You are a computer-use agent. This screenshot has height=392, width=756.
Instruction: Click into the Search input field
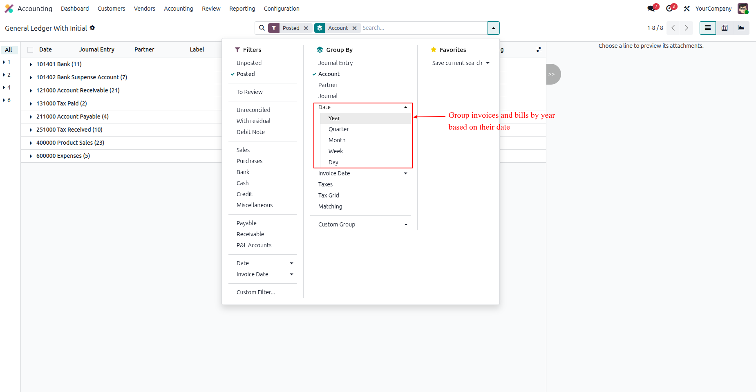(x=423, y=28)
